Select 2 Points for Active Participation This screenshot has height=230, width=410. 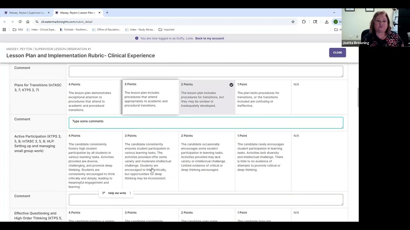pos(207,161)
